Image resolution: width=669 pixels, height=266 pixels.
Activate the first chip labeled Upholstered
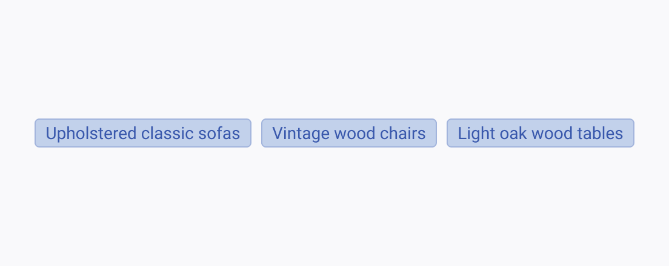[x=143, y=133]
